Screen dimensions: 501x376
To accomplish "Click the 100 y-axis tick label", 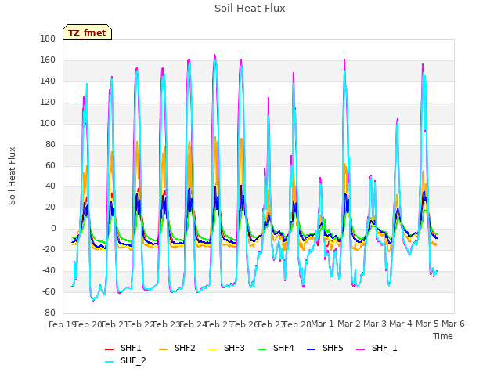I will [x=48, y=124].
